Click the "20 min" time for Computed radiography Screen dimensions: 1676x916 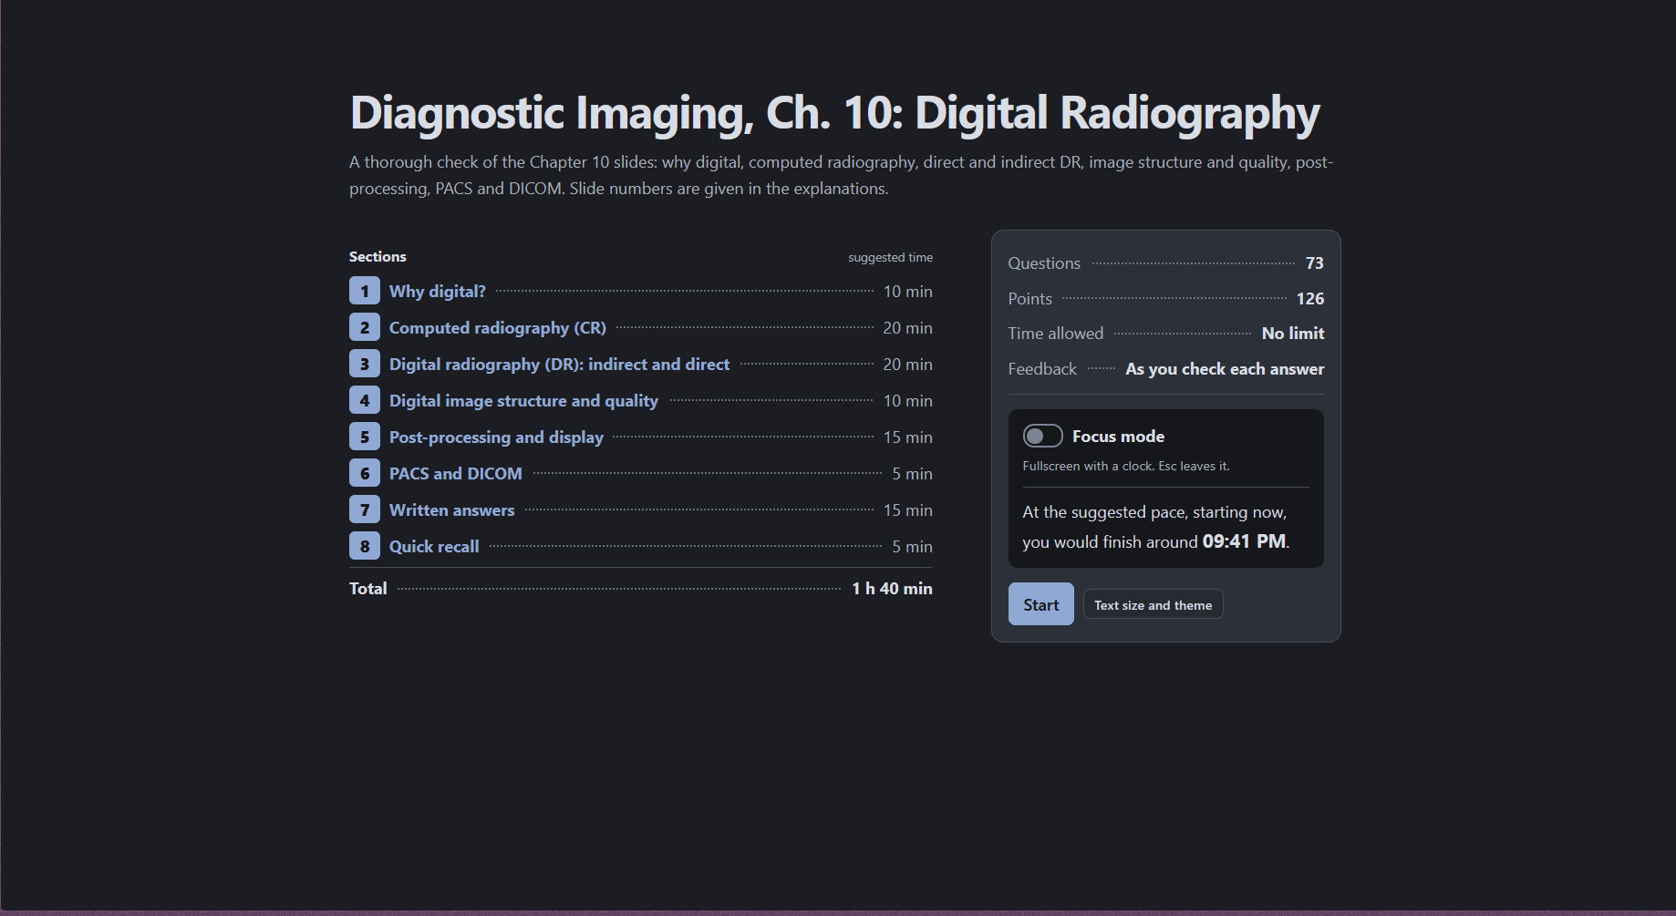907,327
